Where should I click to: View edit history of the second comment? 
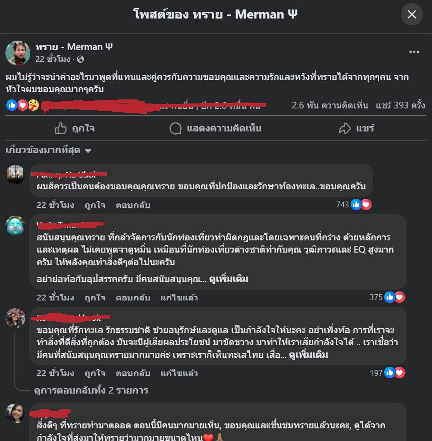pos(179,298)
